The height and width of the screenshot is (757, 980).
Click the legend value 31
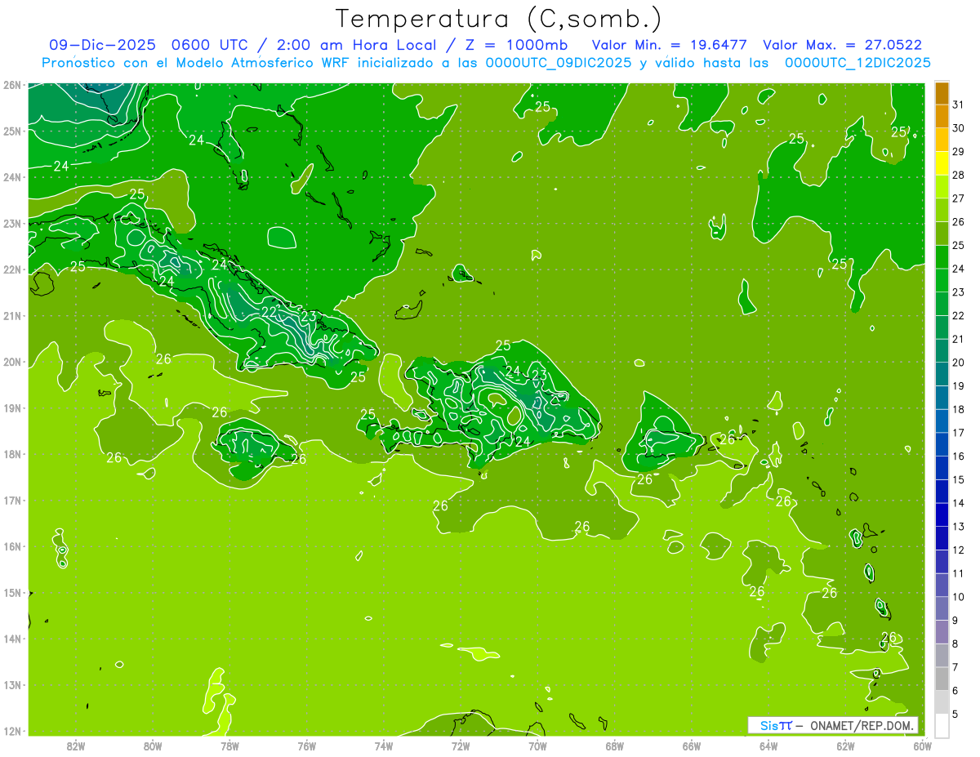click(x=958, y=105)
